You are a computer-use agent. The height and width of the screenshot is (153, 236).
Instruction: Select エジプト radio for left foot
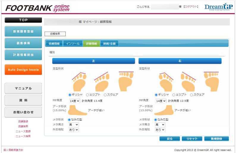tap(88, 95)
